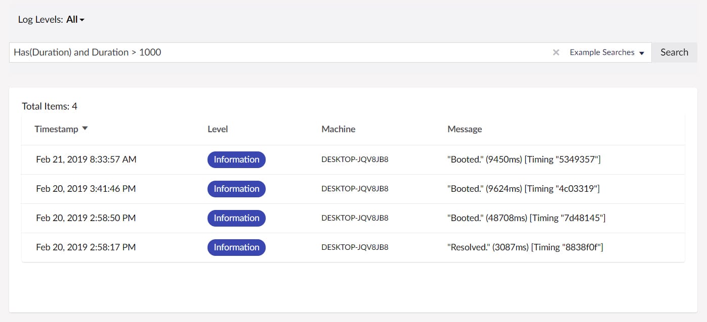Select timestamp Feb 21, 2019 8:33:57 AM
This screenshot has height=322, width=707.
86,159
